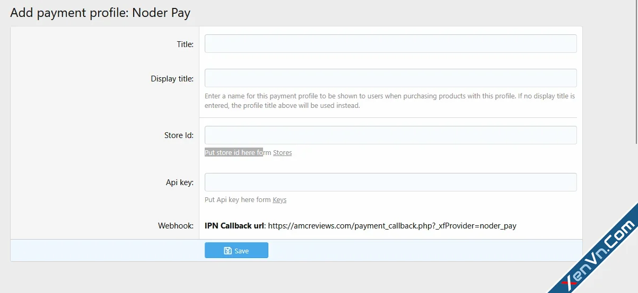Open the Stores link
This screenshot has width=638, height=293.
pyautogui.click(x=282, y=153)
